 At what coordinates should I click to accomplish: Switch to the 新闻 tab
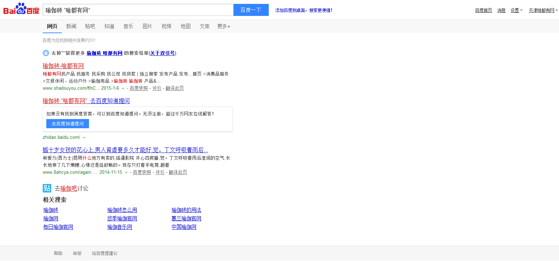click(71, 26)
